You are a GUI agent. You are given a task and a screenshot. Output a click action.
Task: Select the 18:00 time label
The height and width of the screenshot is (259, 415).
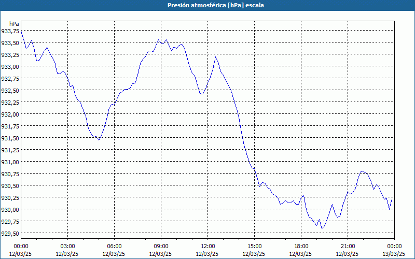301,247
